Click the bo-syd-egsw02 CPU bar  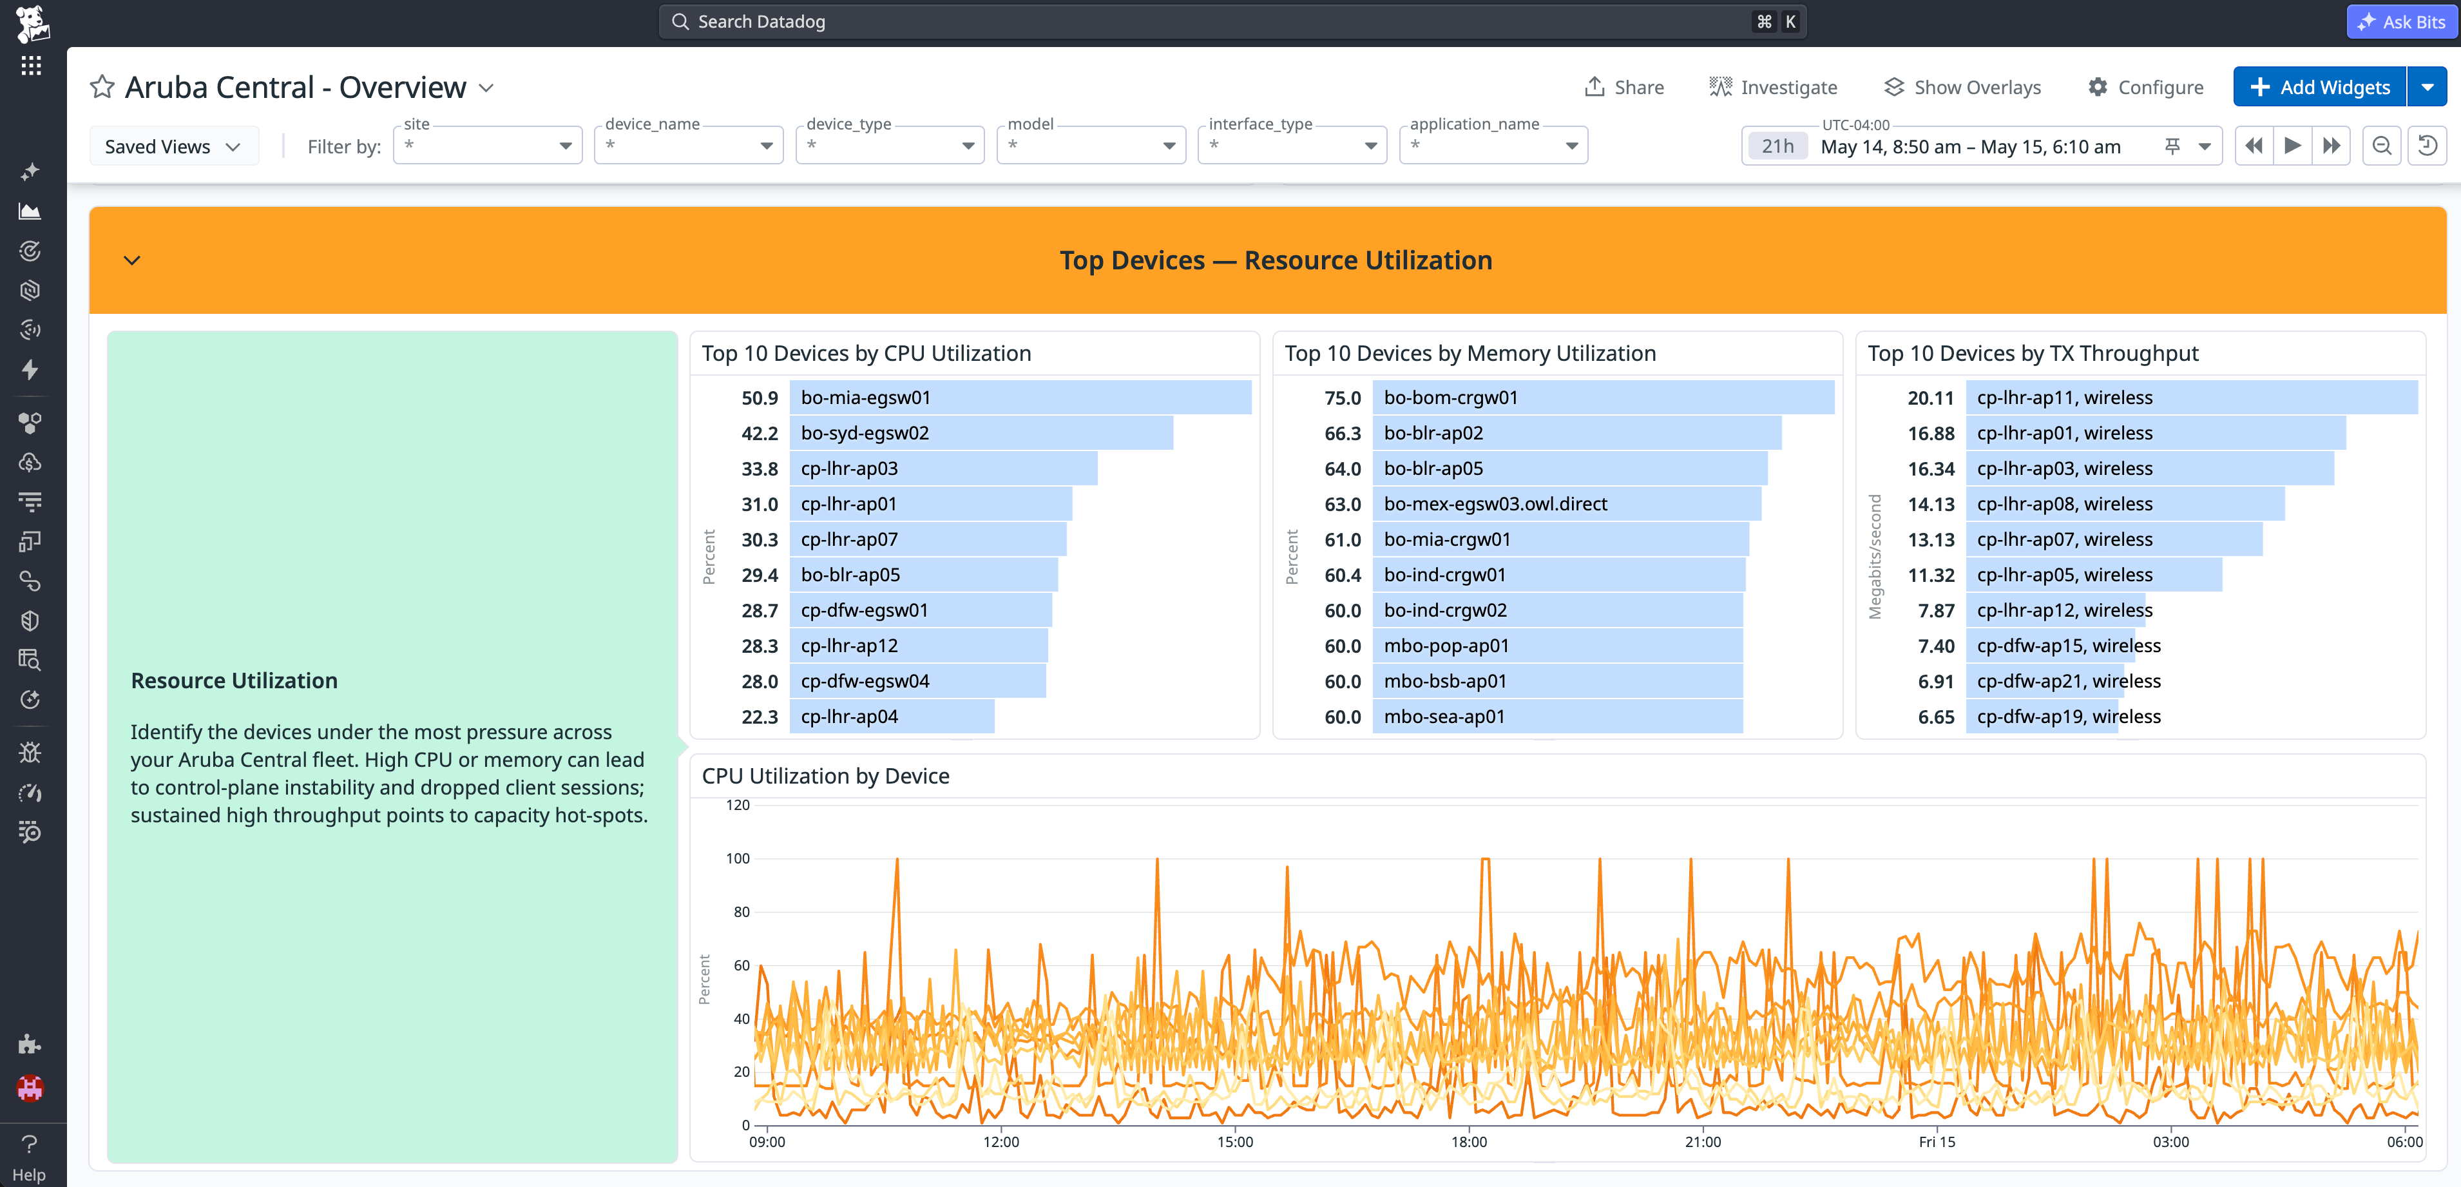981,433
